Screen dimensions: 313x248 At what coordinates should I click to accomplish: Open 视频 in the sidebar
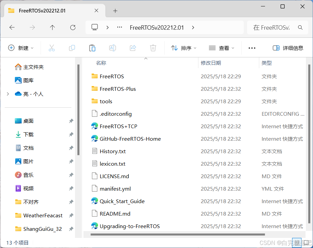click(24, 188)
